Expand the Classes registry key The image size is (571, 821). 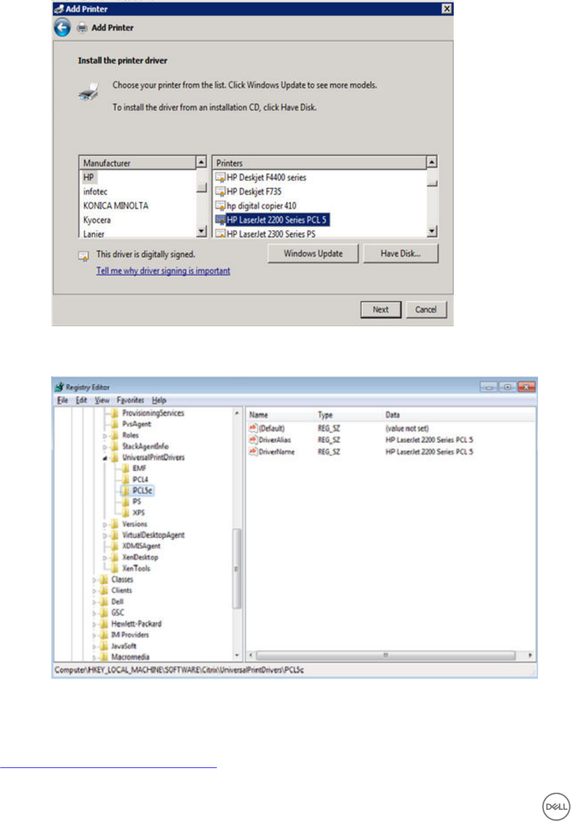(95, 580)
